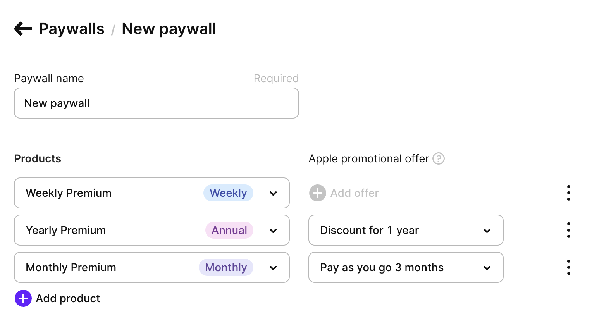
Task: Open more options for Yearly Premium row
Action: (x=568, y=230)
